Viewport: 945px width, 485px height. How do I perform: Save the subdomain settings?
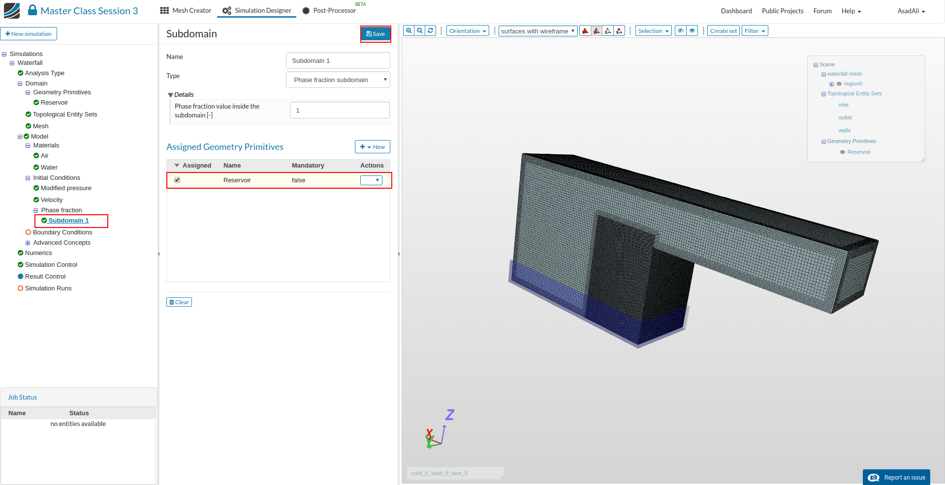[x=376, y=34]
